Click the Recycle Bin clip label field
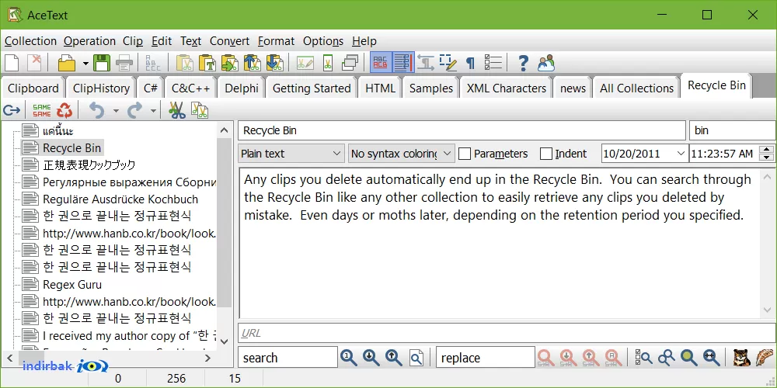The width and height of the screenshot is (777, 388). coord(462,130)
